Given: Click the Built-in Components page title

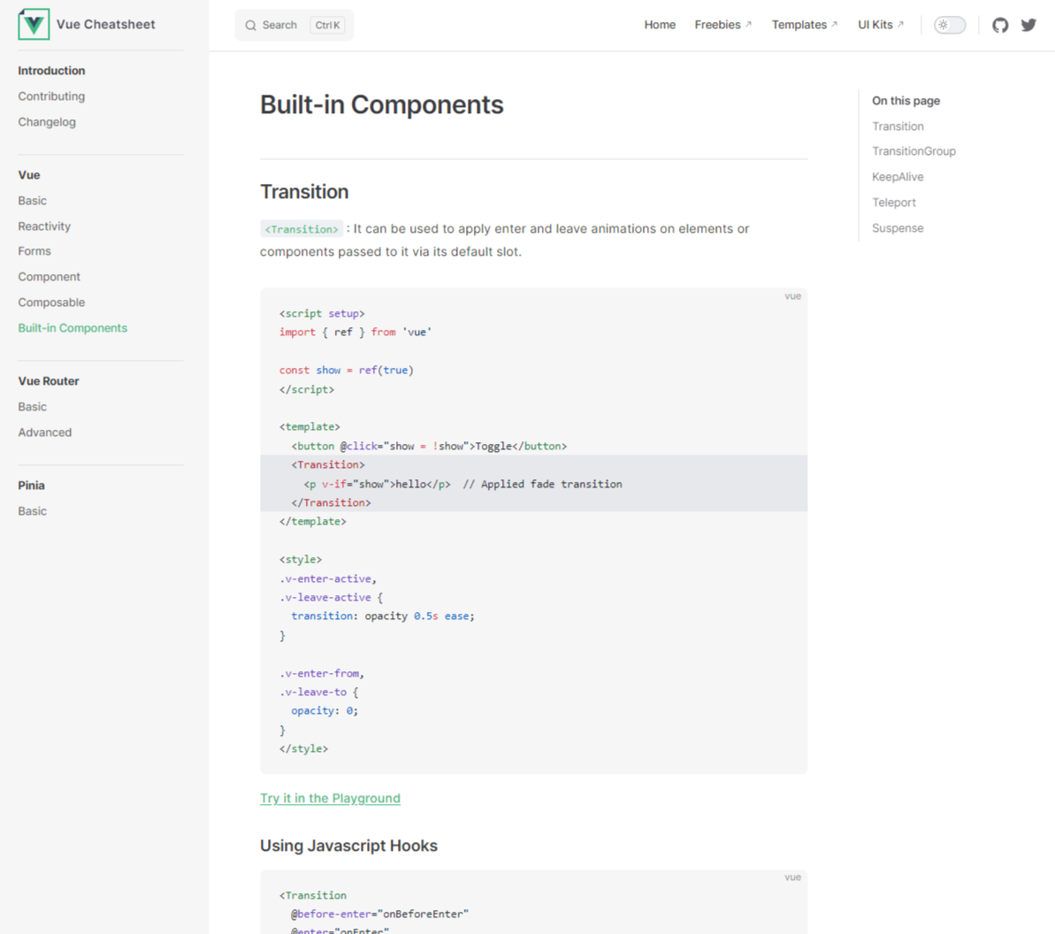Looking at the screenshot, I should (x=381, y=105).
